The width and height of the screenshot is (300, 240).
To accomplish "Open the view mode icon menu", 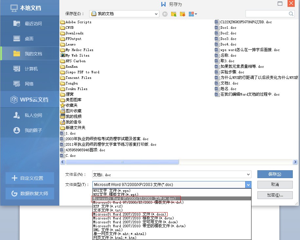I will click(x=193, y=14).
